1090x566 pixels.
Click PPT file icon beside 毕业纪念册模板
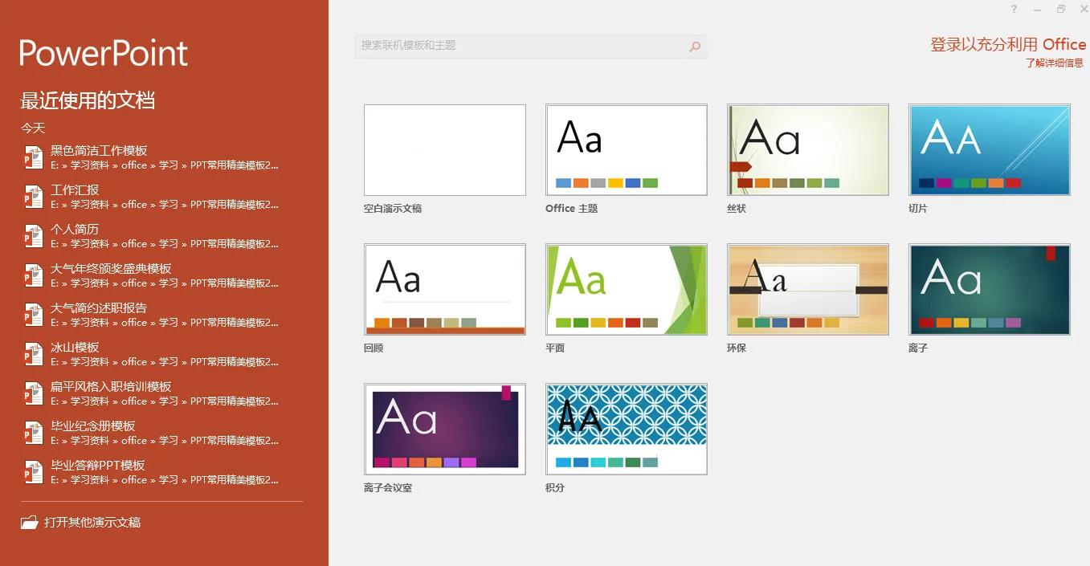click(33, 433)
